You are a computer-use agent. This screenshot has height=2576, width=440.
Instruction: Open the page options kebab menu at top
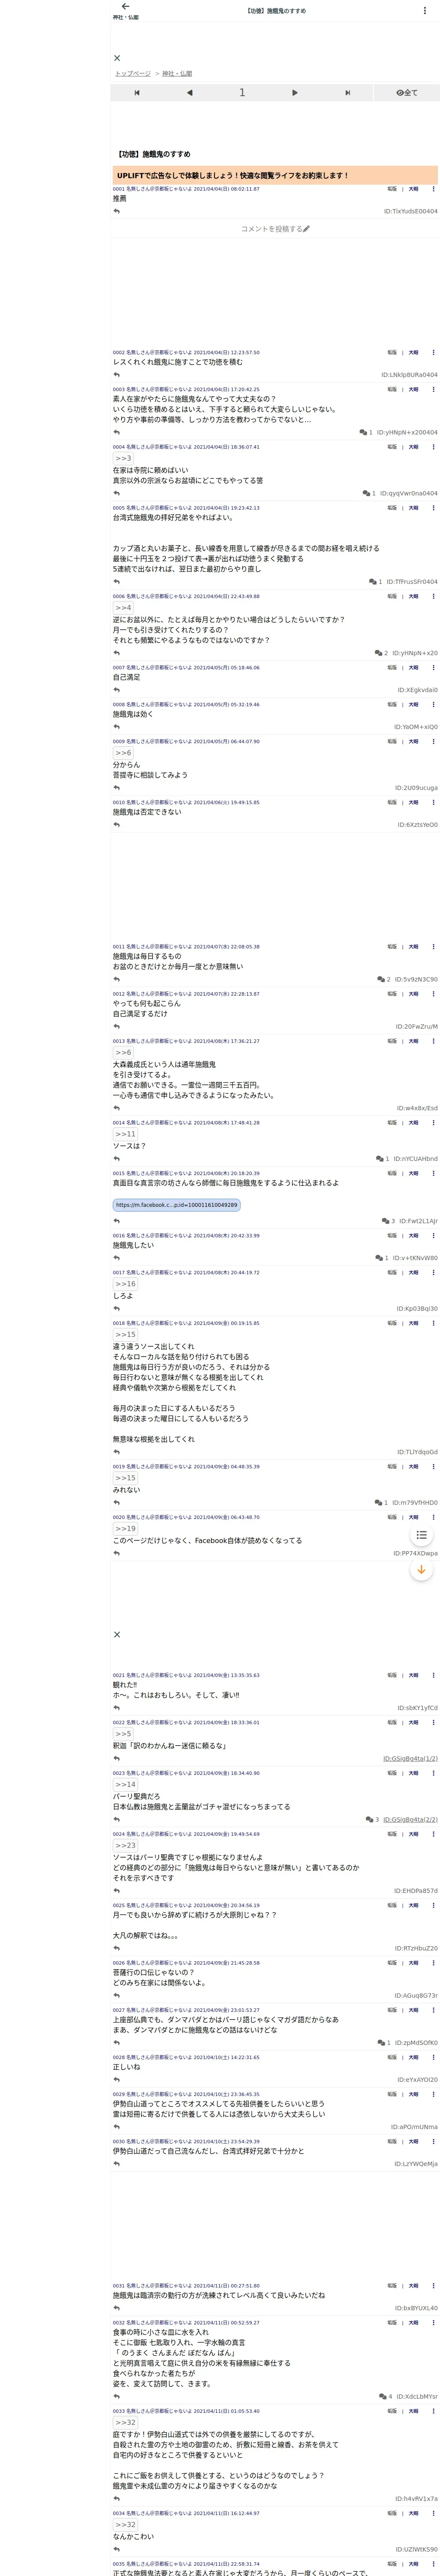point(425,11)
